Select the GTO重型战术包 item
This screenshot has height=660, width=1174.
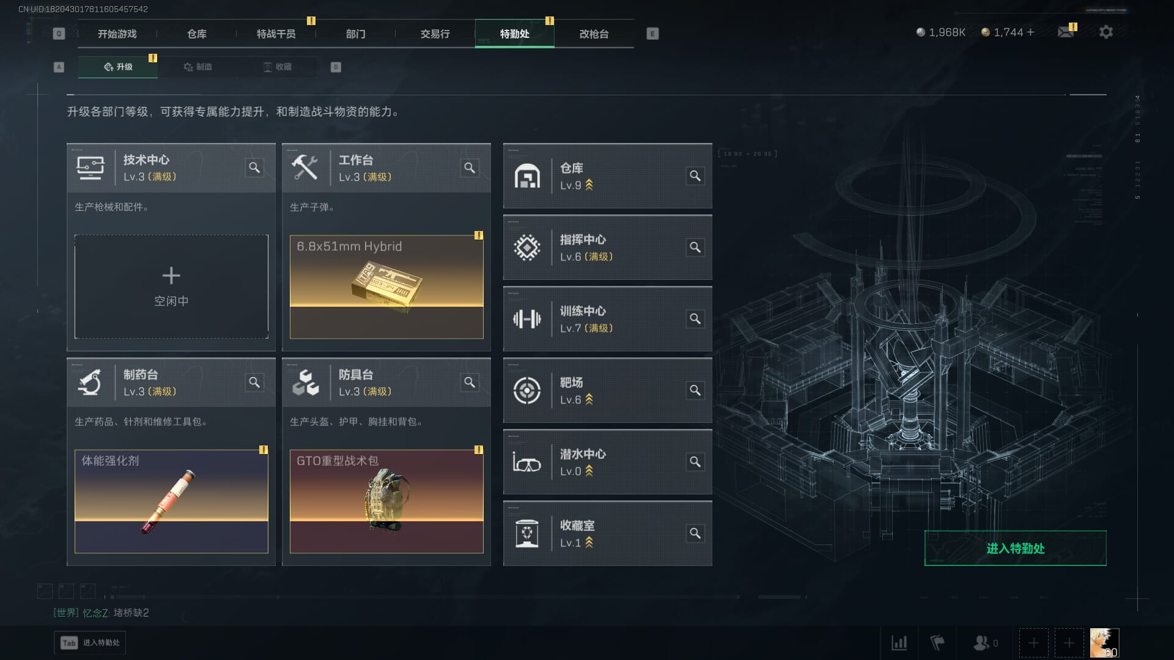coord(386,501)
